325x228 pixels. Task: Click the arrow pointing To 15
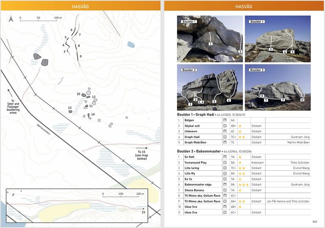point(141,148)
